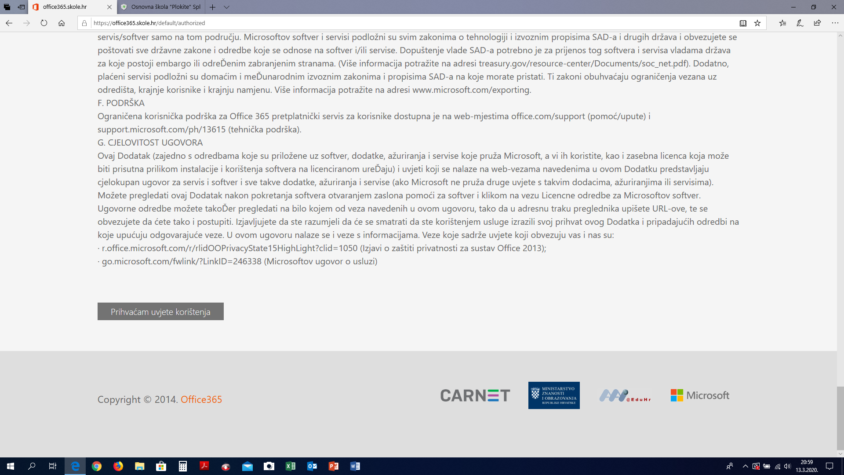The height and width of the screenshot is (475, 844).
Task: Click the Ministarstvo znanosti i obrazovanja logo
Action: tap(554, 395)
